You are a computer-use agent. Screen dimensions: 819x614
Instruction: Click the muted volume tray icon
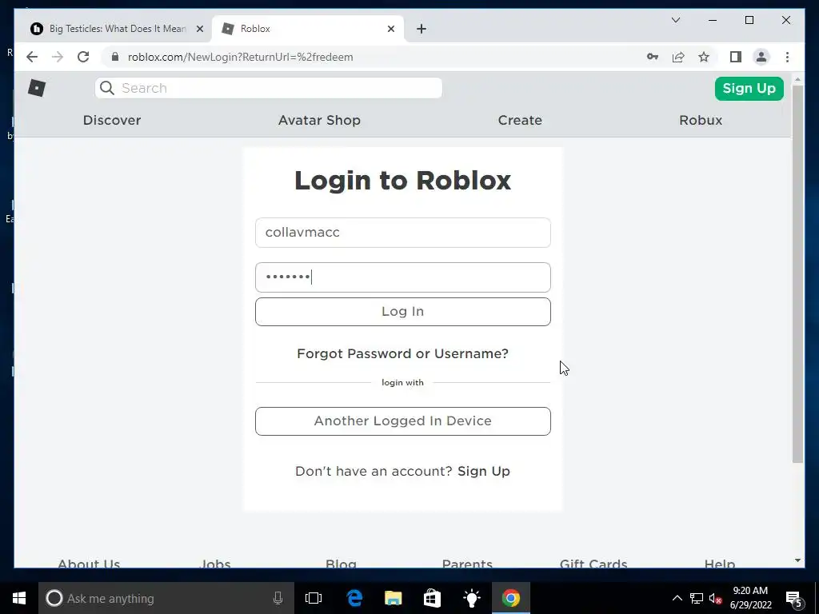click(x=716, y=598)
